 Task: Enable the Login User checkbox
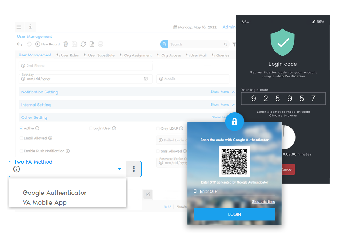tap(91, 128)
